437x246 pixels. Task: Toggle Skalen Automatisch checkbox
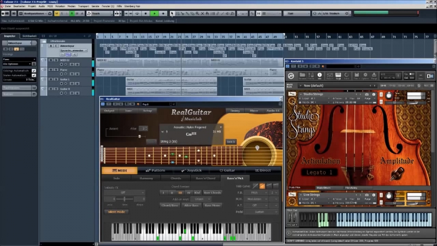pyautogui.click(x=34, y=75)
